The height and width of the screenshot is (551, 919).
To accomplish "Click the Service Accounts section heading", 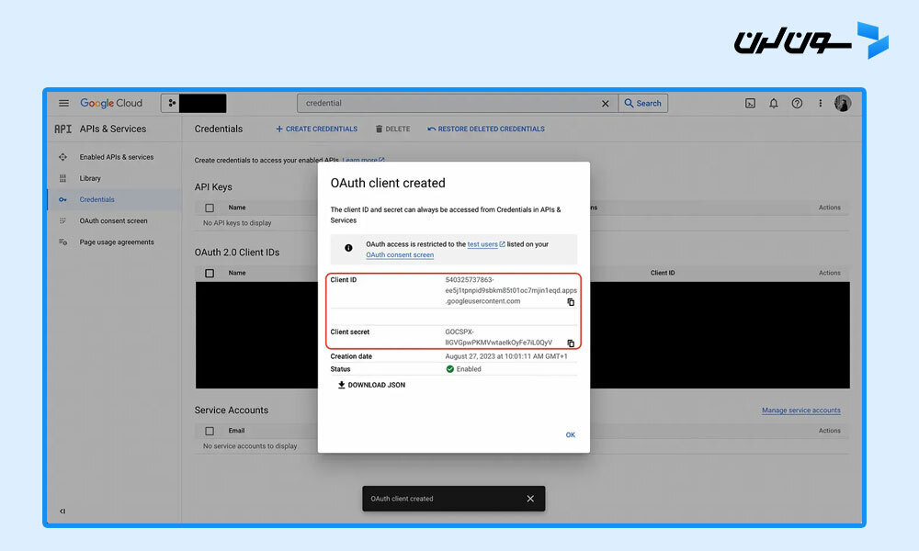I will pyautogui.click(x=232, y=410).
